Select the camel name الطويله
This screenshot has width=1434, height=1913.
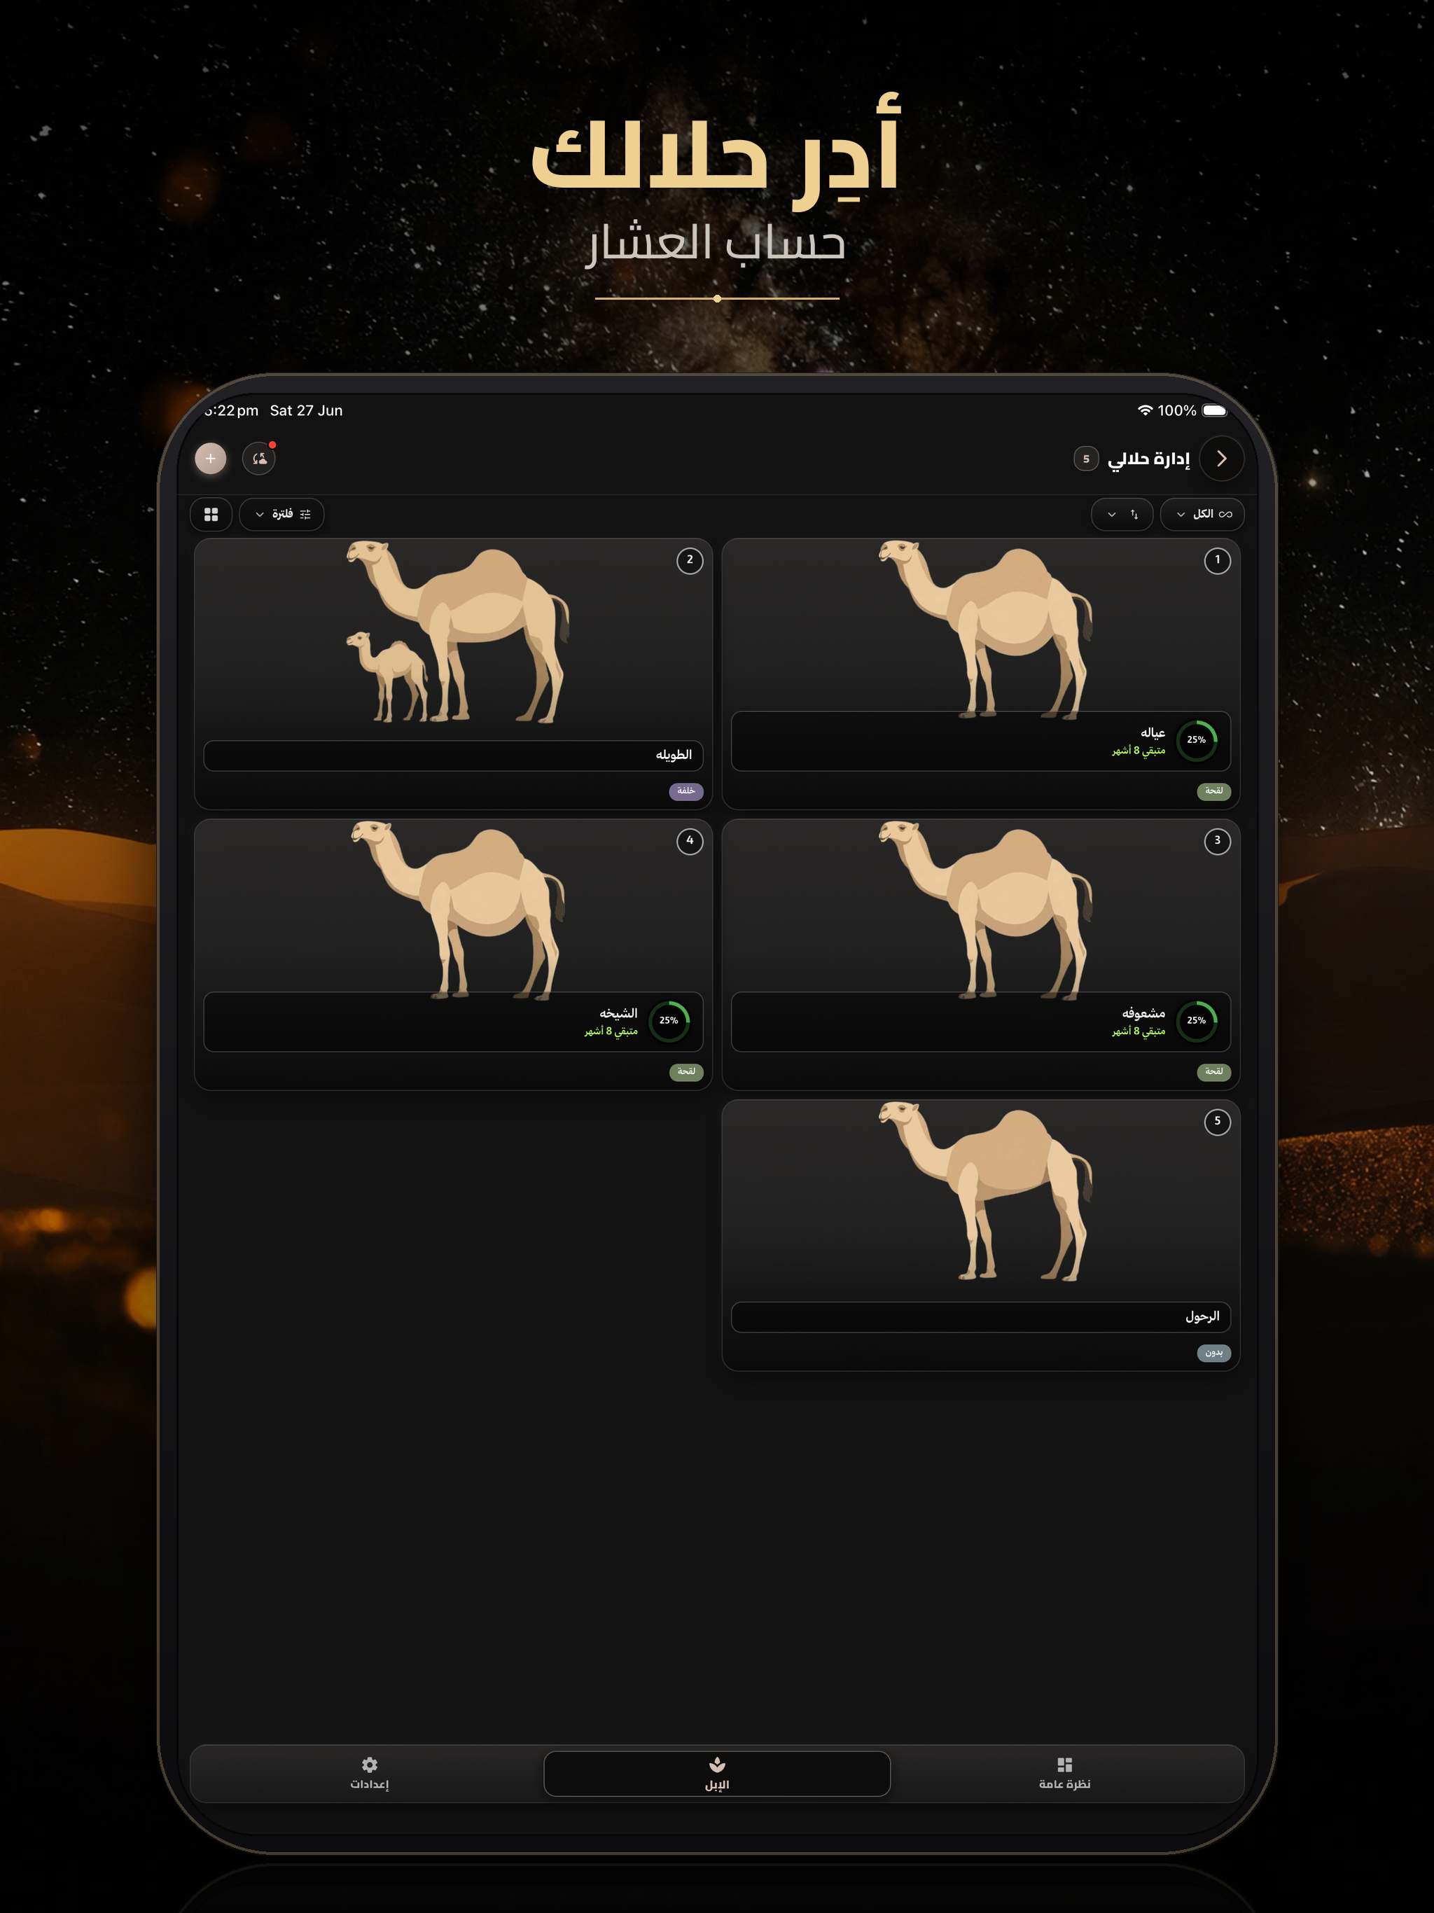[x=674, y=755]
